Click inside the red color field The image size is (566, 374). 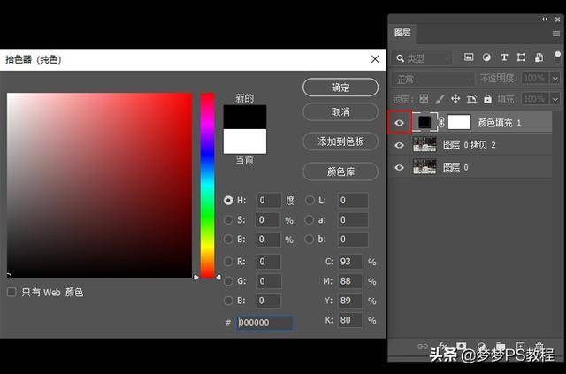click(x=99, y=185)
